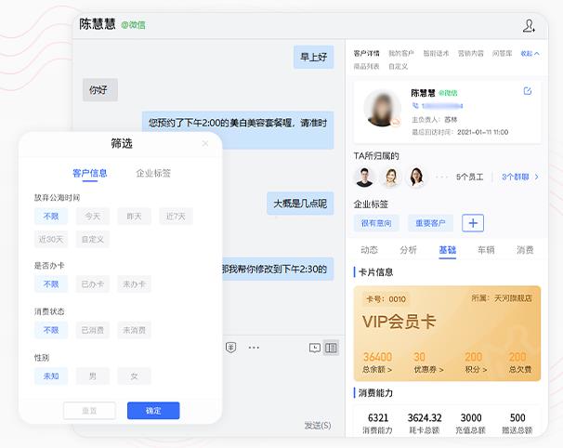The height and width of the screenshot is (448, 563).
Task: Click the yuan payment shield icon
Action: [231, 347]
